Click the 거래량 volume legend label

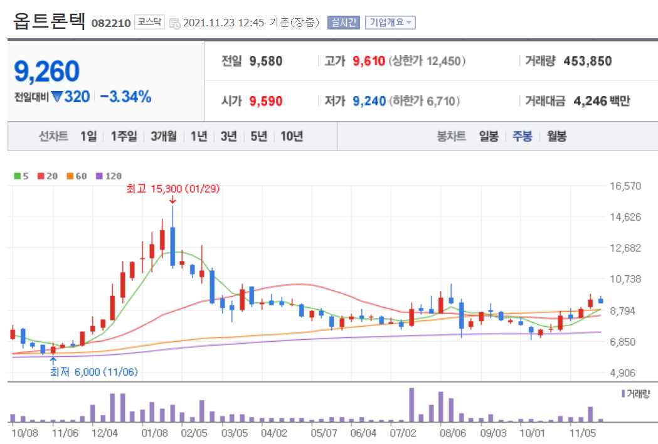tap(635, 394)
